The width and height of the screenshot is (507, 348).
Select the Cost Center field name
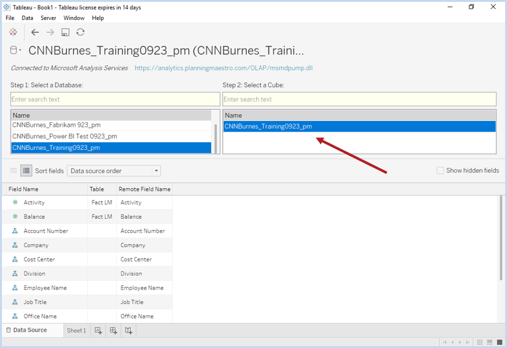pyautogui.click(x=39, y=259)
